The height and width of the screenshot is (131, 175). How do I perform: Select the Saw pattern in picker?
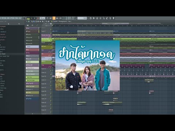[x=32, y=50]
